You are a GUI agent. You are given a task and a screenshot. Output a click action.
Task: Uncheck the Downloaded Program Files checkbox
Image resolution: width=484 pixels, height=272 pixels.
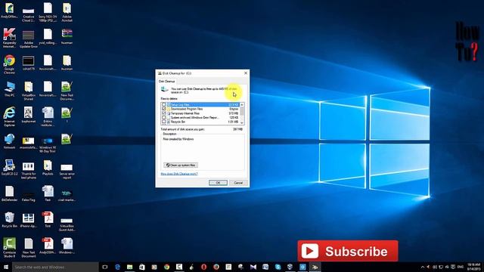[x=163, y=109]
